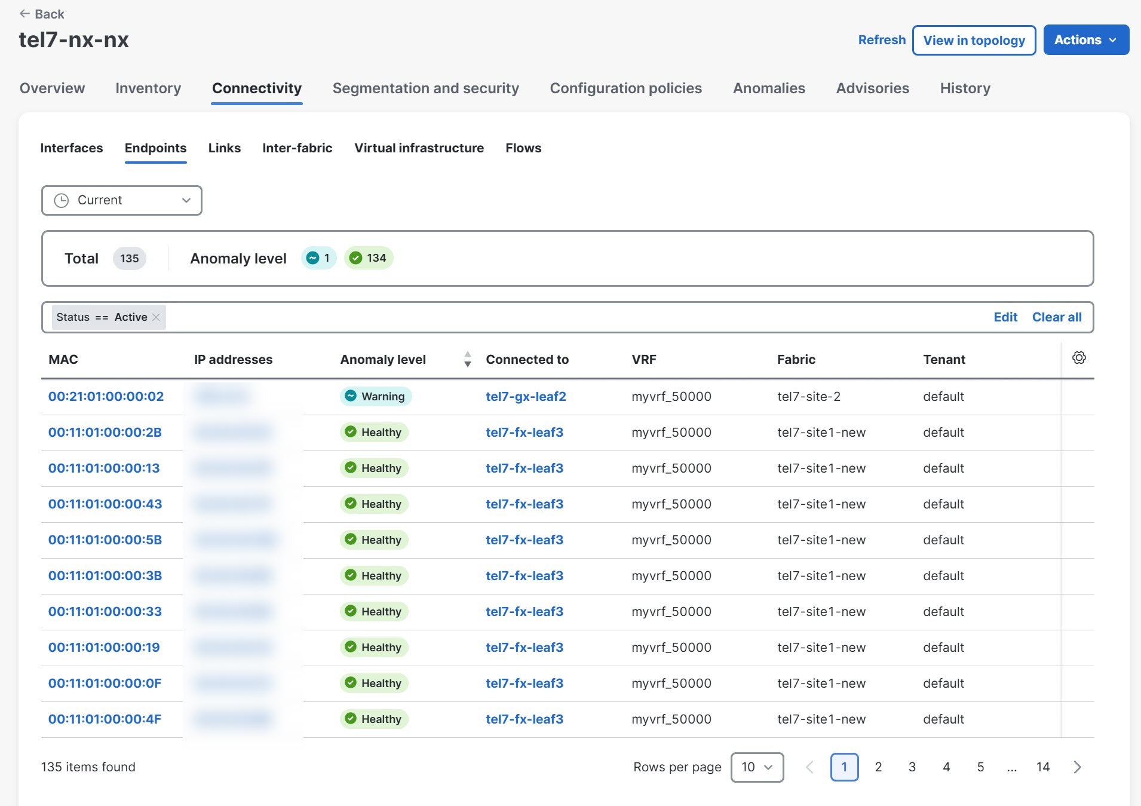Click the 135 items found text
The height and width of the screenshot is (806, 1141).
coord(88,767)
